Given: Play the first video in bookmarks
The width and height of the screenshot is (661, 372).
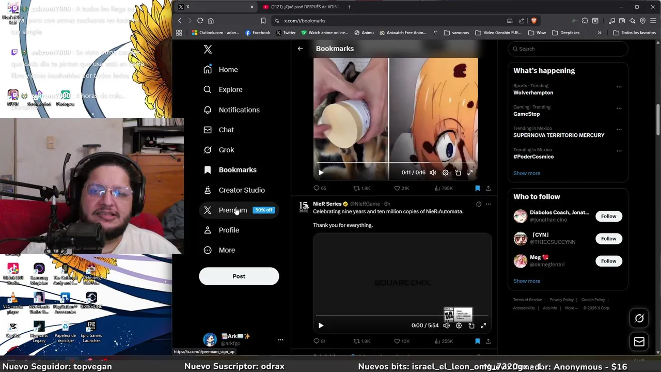Looking at the screenshot, I should point(321,173).
